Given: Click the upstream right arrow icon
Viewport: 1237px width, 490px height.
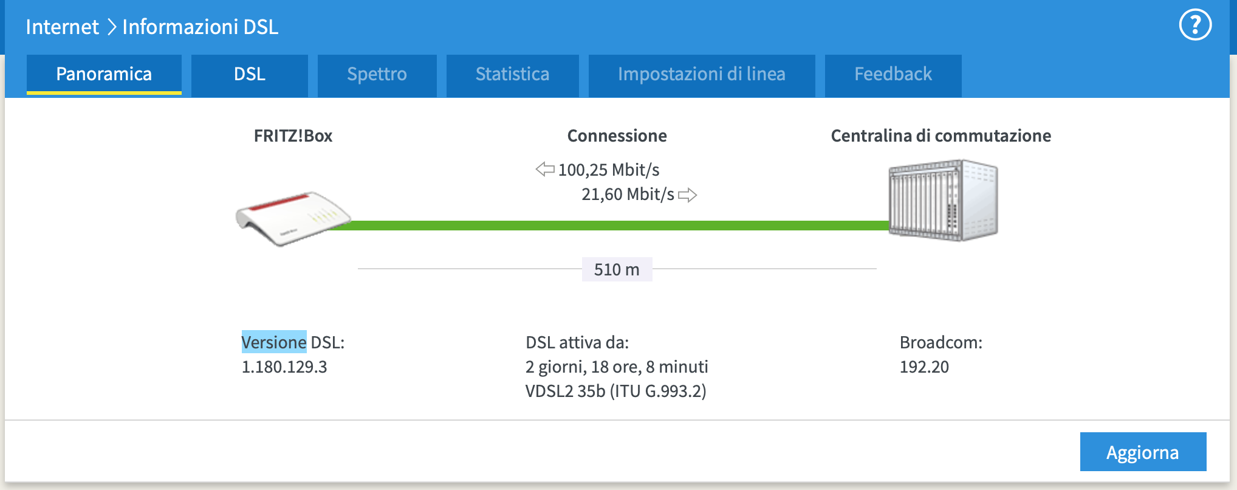Looking at the screenshot, I should [x=687, y=195].
